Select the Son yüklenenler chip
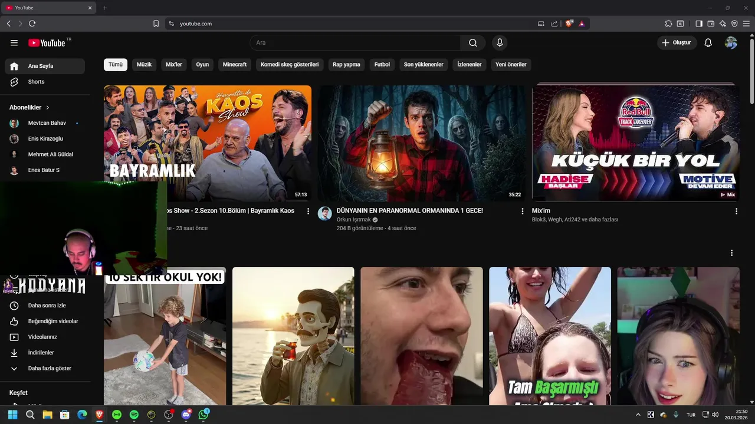 click(424, 64)
